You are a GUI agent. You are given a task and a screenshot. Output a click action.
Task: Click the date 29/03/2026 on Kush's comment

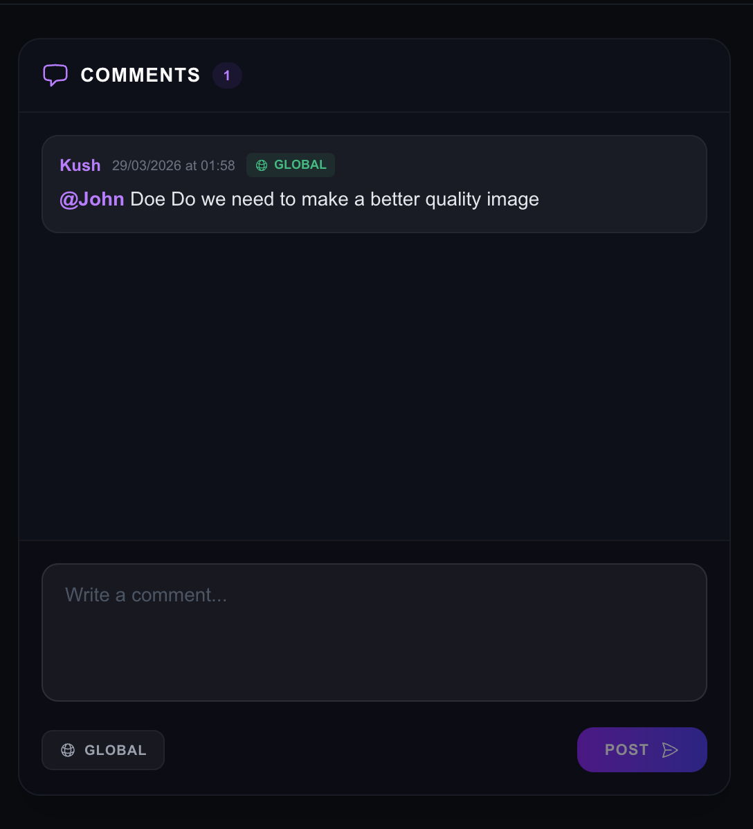(x=146, y=166)
